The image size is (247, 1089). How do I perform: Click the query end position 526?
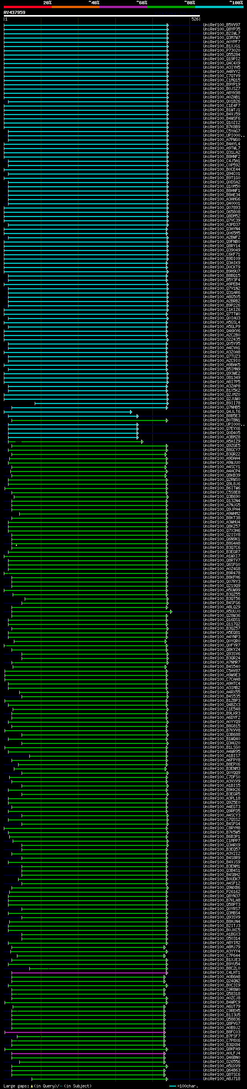click(x=195, y=19)
